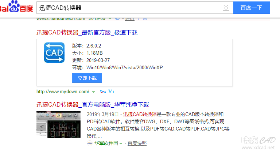Open the 百度快照 cached page link
The image size is (280, 153).
(x=137, y=143)
